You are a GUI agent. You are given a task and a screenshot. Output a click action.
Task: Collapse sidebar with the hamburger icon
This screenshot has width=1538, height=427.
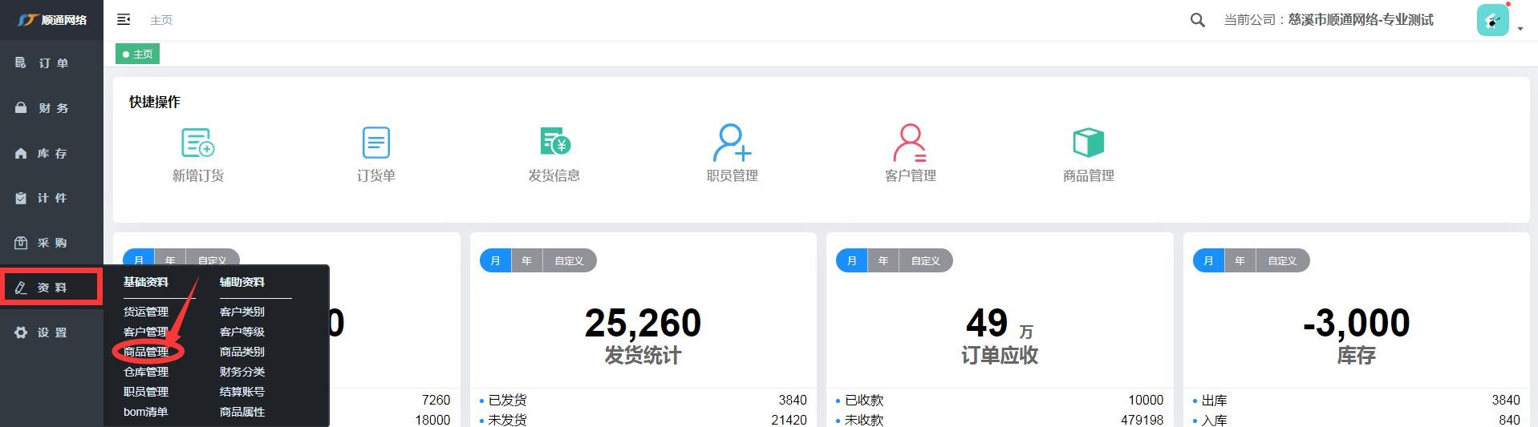(x=124, y=19)
